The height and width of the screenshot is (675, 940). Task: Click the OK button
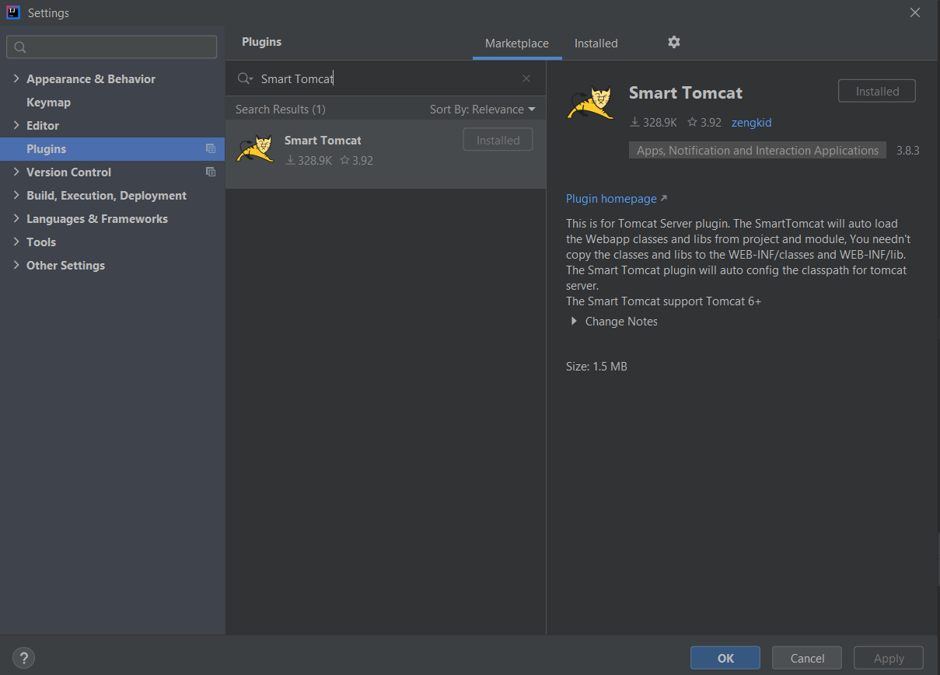tap(725, 658)
